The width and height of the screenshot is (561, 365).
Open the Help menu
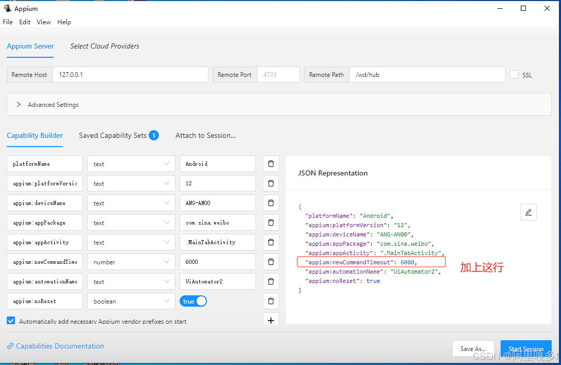click(x=65, y=22)
